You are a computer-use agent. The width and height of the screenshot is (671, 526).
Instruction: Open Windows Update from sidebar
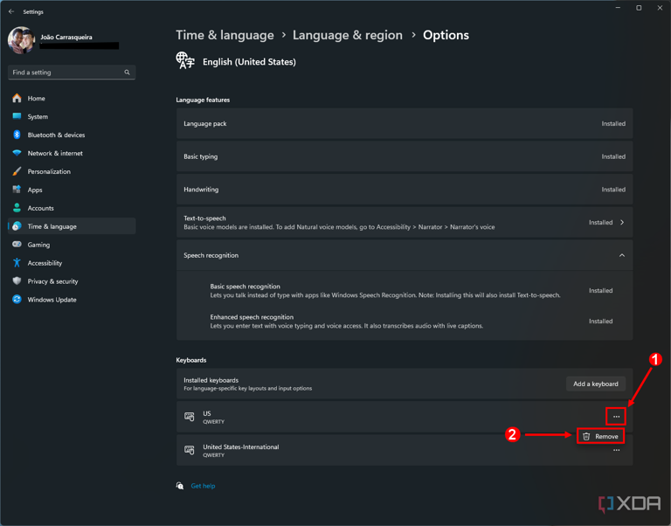pyautogui.click(x=52, y=300)
